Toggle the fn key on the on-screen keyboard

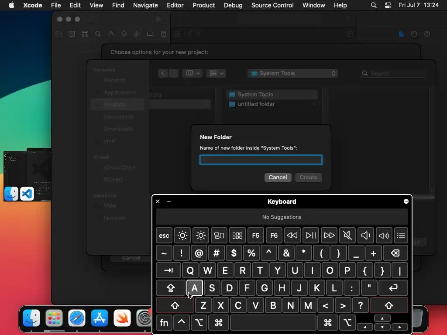(x=164, y=323)
